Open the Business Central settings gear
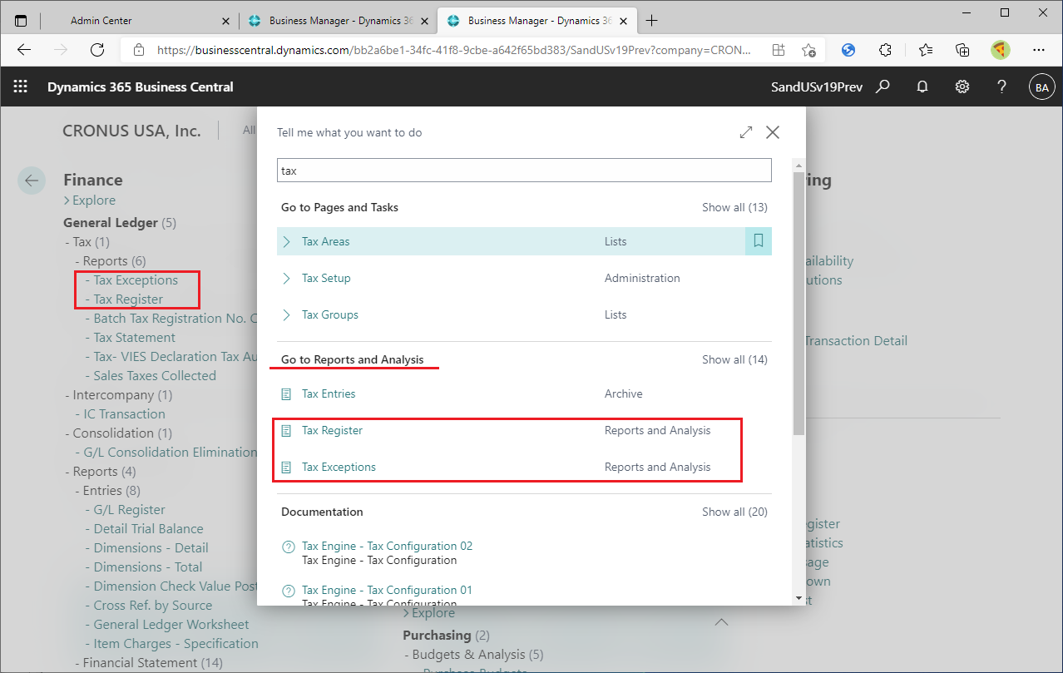 point(962,87)
